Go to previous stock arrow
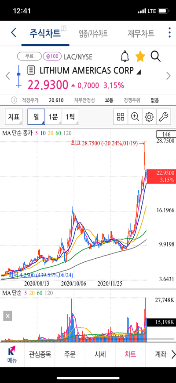 click(8, 76)
